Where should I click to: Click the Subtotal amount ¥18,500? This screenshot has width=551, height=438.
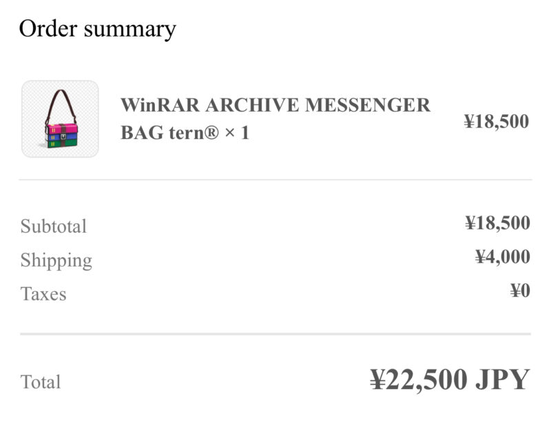coord(497,223)
